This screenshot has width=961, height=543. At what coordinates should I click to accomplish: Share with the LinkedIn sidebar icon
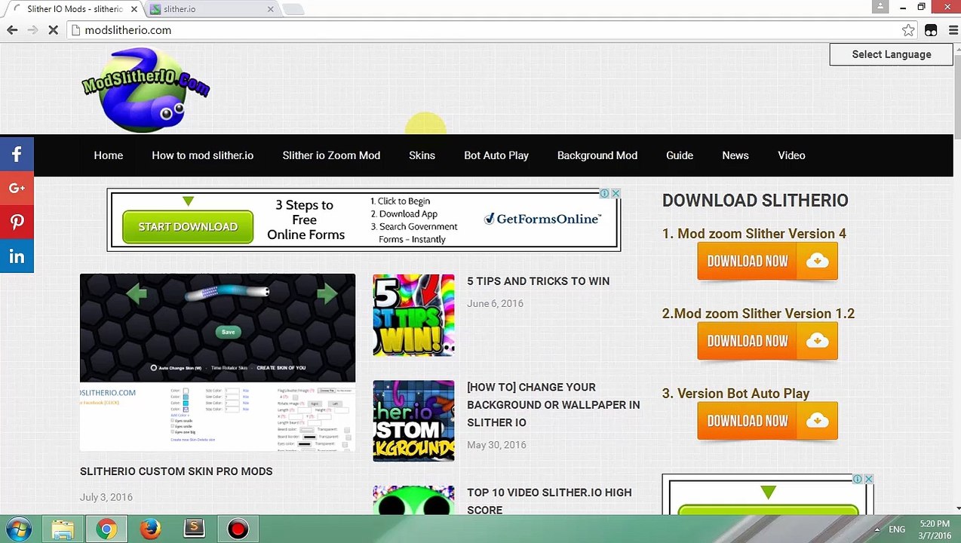click(x=17, y=256)
